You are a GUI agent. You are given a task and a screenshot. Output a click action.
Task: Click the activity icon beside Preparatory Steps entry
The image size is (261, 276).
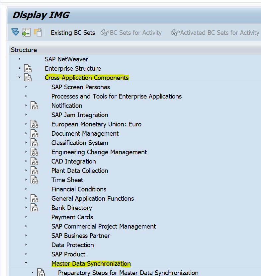coord(41,272)
